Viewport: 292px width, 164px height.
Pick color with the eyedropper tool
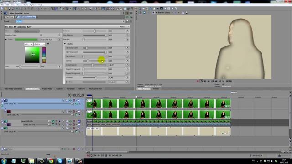tap(48, 44)
